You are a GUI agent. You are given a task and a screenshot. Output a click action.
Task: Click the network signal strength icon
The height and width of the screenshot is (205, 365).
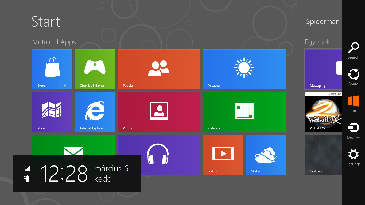pyautogui.click(x=27, y=168)
